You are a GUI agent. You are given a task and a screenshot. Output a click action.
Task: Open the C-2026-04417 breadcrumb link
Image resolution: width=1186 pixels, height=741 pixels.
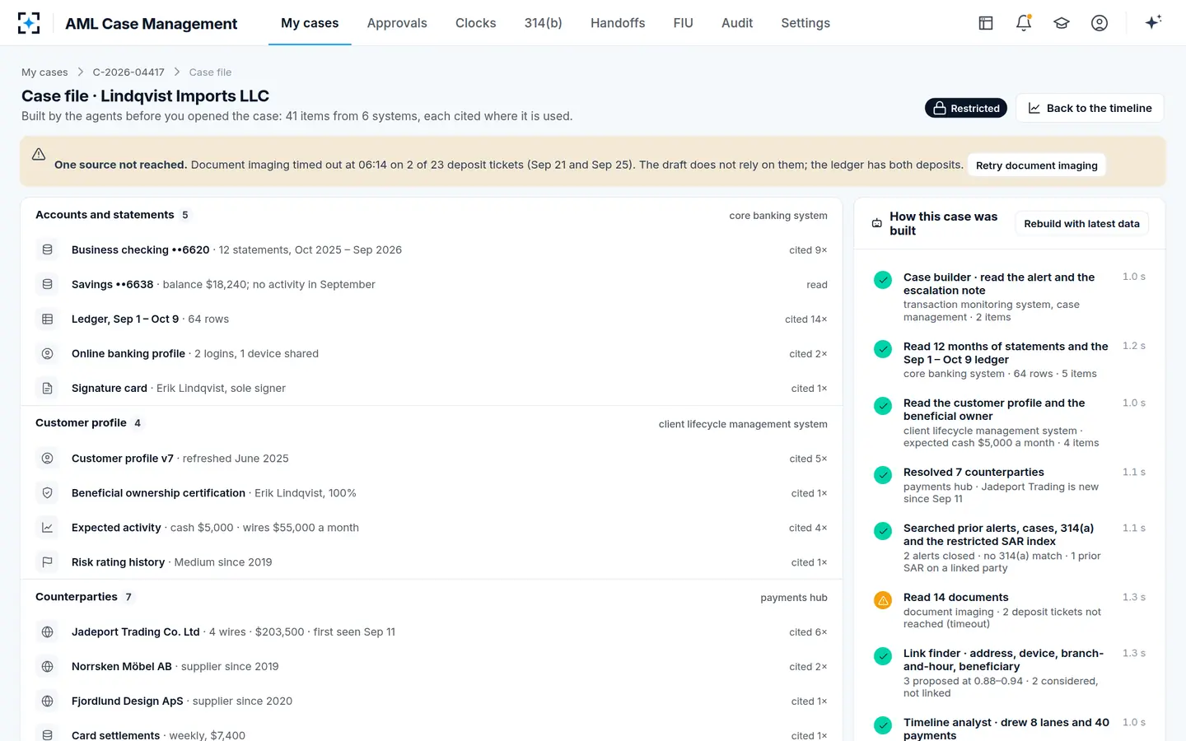[x=128, y=72]
